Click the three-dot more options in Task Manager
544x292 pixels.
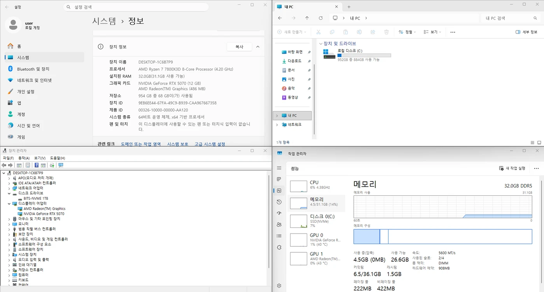(537, 168)
